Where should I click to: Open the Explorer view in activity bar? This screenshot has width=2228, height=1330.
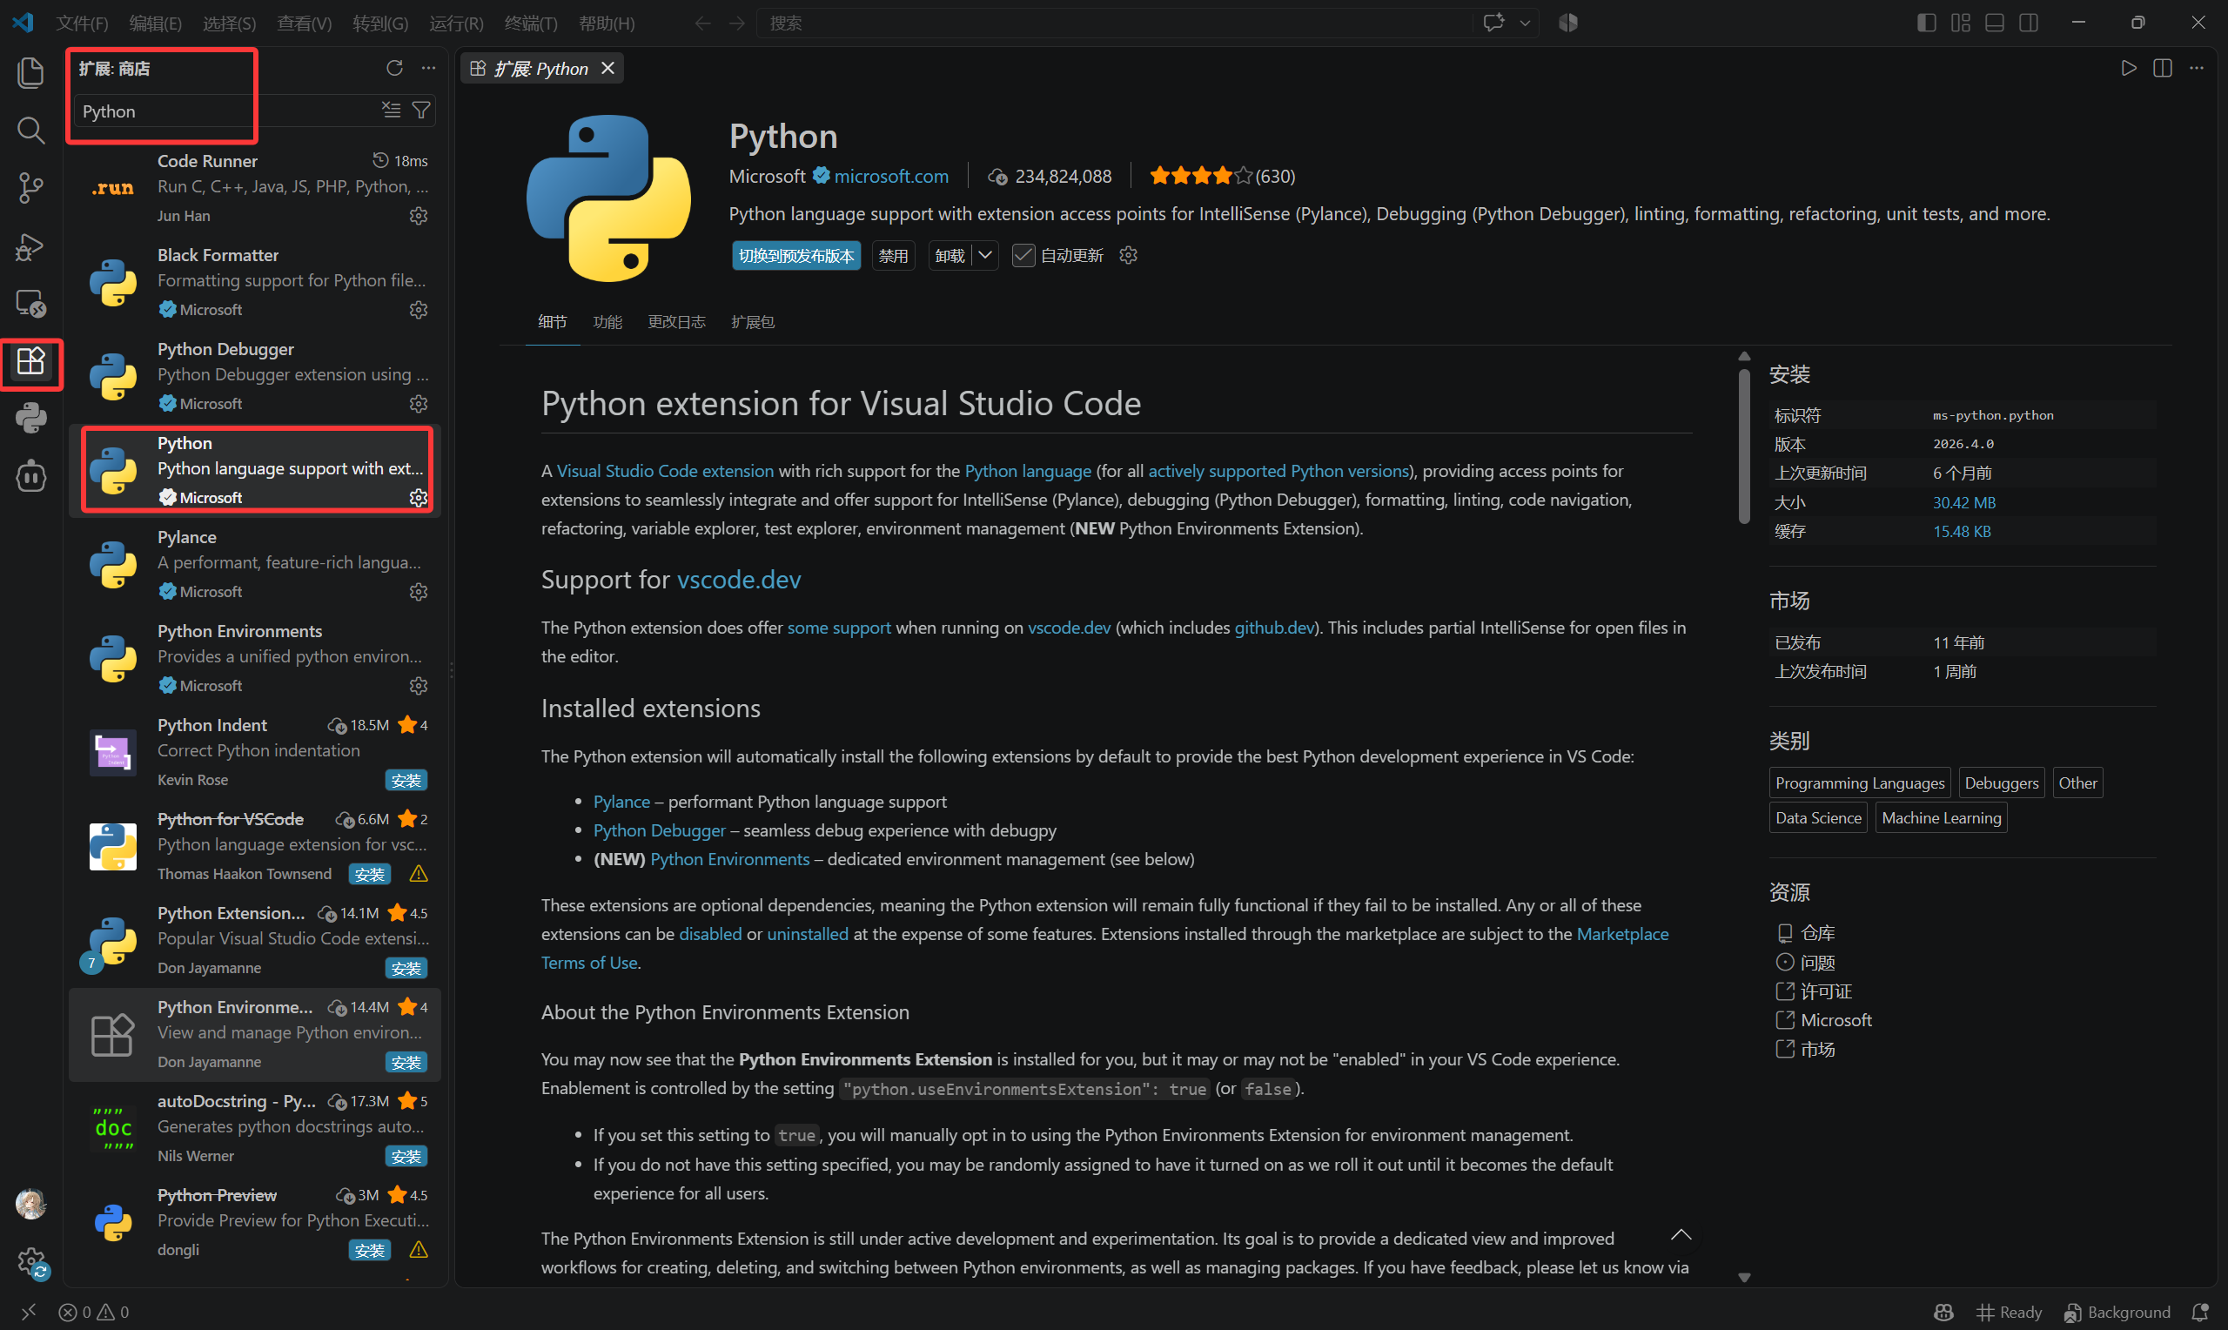click(30, 72)
